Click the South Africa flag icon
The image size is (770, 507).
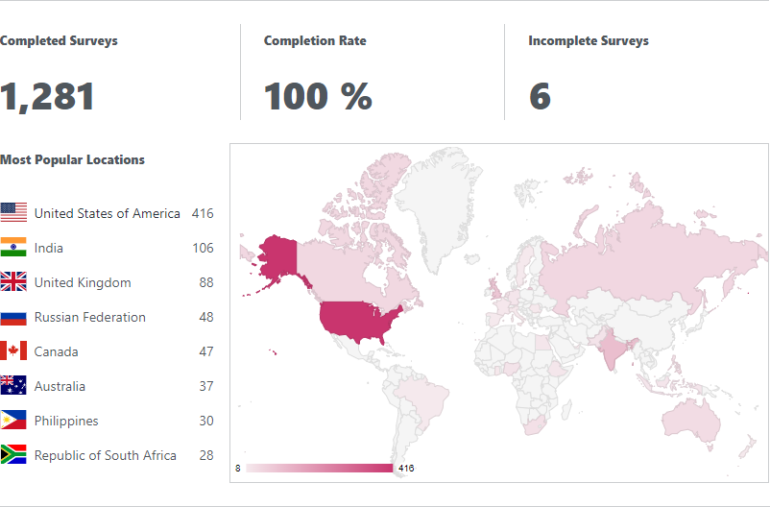[13, 455]
